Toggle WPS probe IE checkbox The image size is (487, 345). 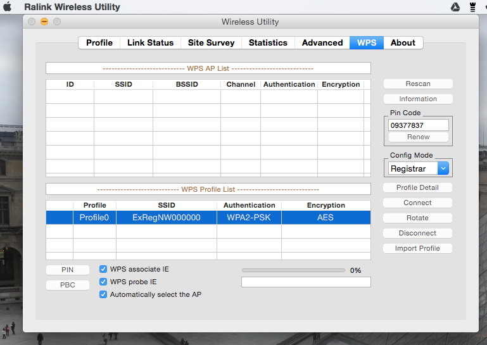point(103,282)
